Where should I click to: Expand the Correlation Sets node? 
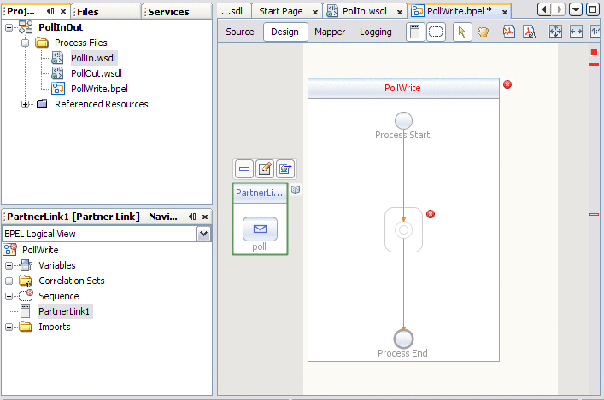click(x=9, y=281)
